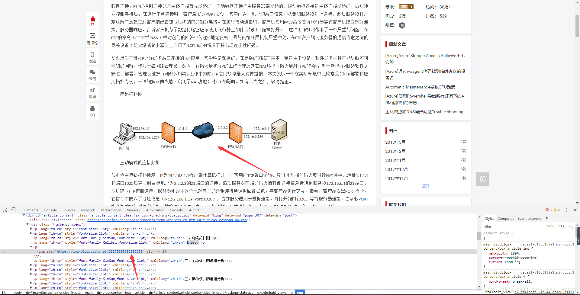
Task: Open the write comment (写评论) icon
Action: pos(92,36)
